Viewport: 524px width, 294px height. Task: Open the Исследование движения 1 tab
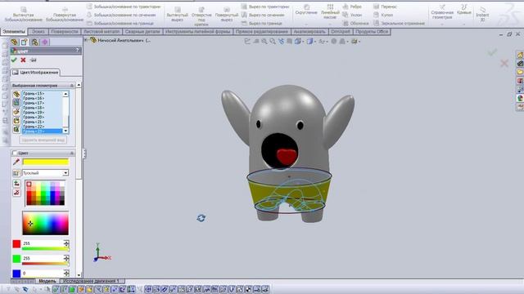pos(92,281)
